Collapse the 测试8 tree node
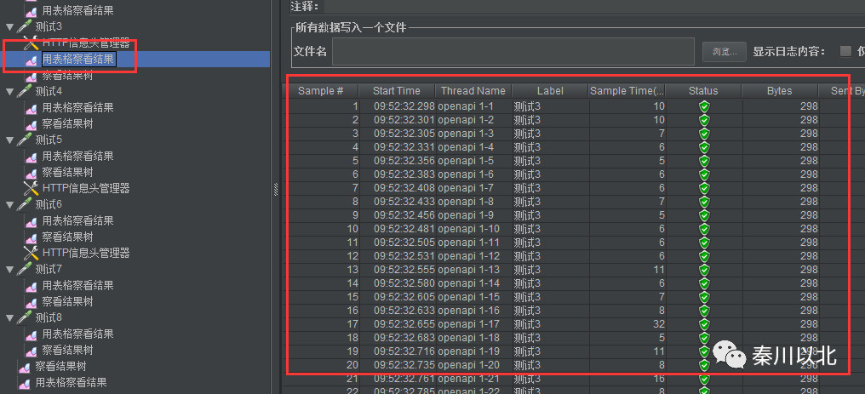The height and width of the screenshot is (394, 865). click(x=9, y=318)
